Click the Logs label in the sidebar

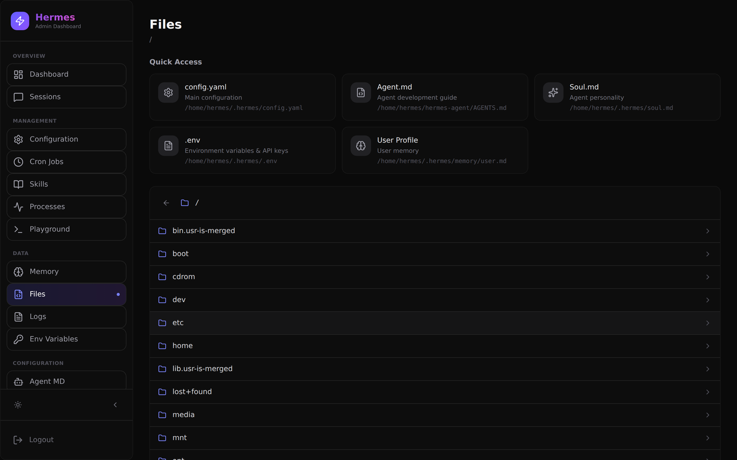tap(38, 317)
